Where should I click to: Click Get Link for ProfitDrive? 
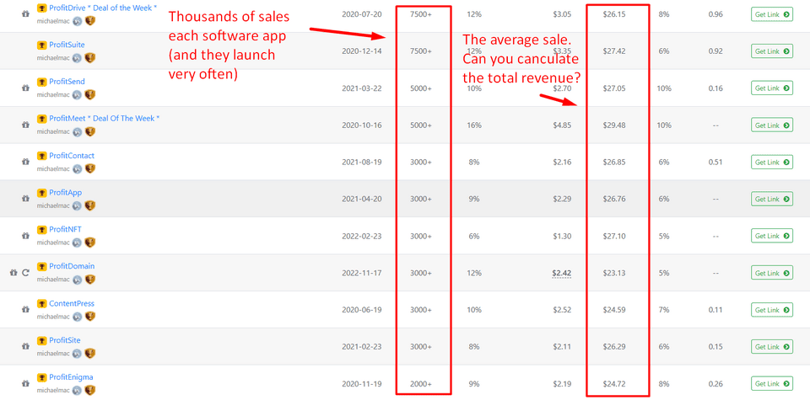click(x=772, y=14)
